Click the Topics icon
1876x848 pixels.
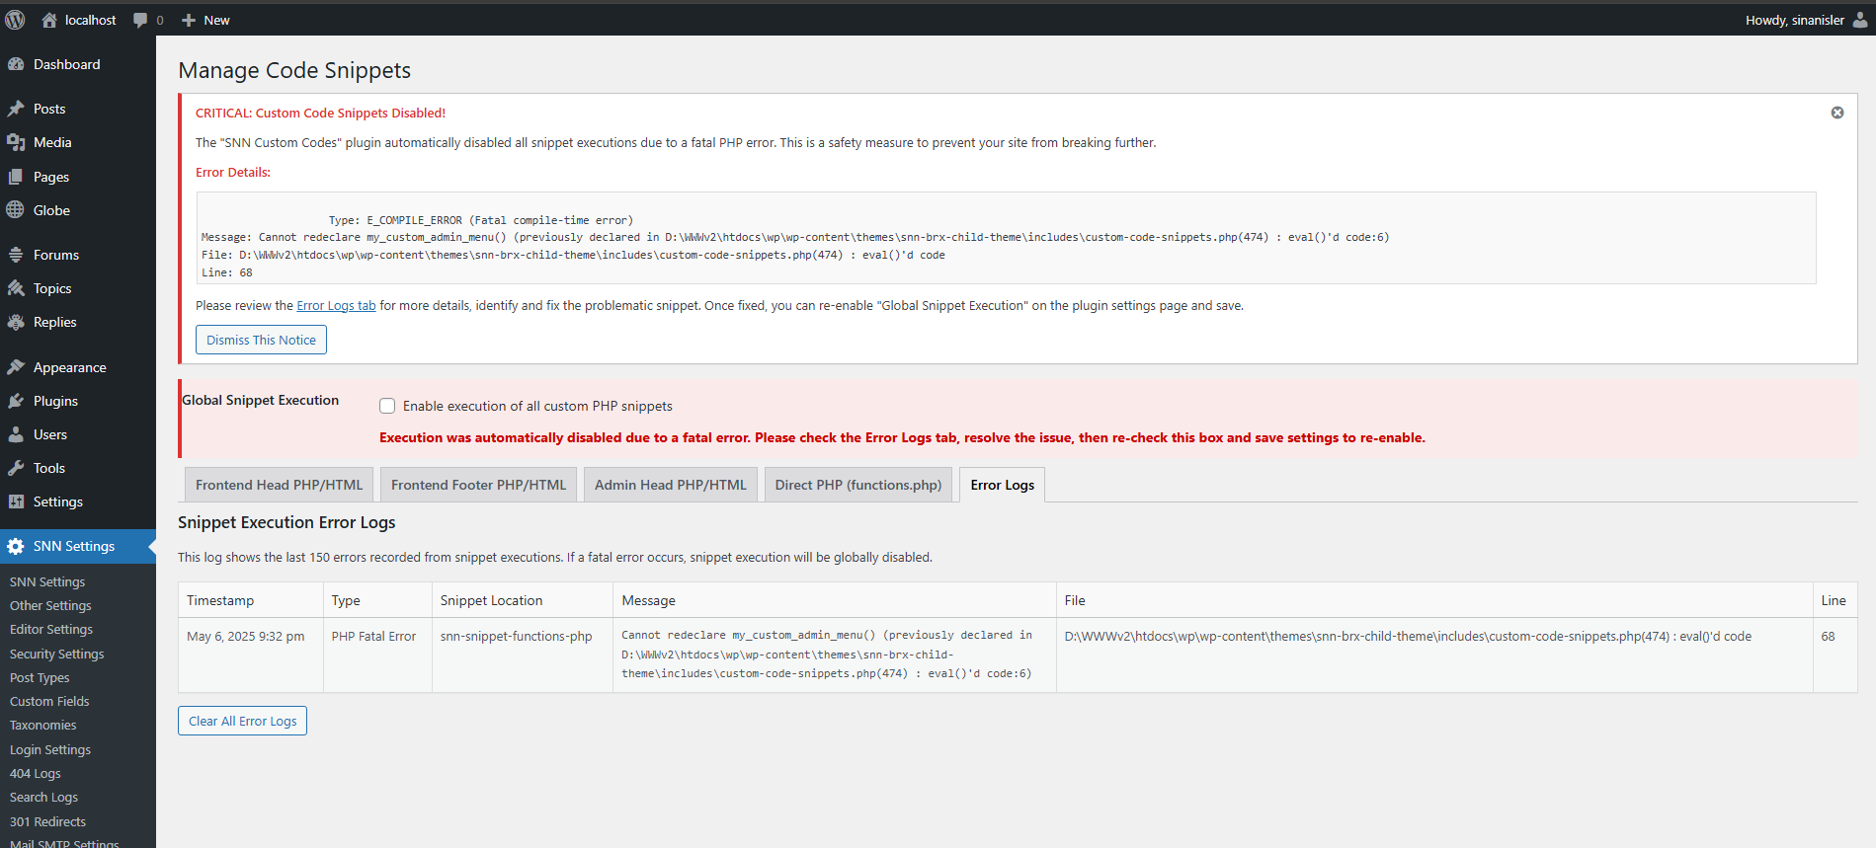[x=16, y=288]
